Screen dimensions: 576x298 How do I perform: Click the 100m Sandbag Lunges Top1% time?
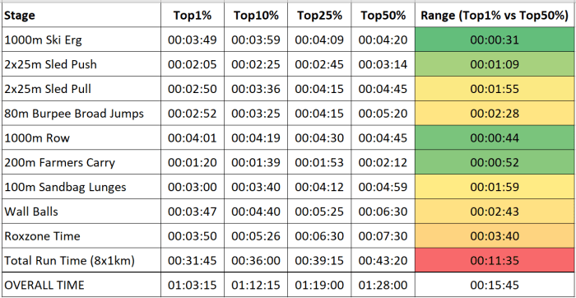[192, 187]
